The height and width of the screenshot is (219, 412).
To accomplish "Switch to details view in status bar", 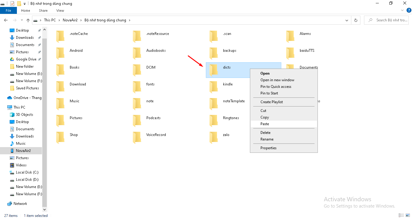I will pos(401,215).
